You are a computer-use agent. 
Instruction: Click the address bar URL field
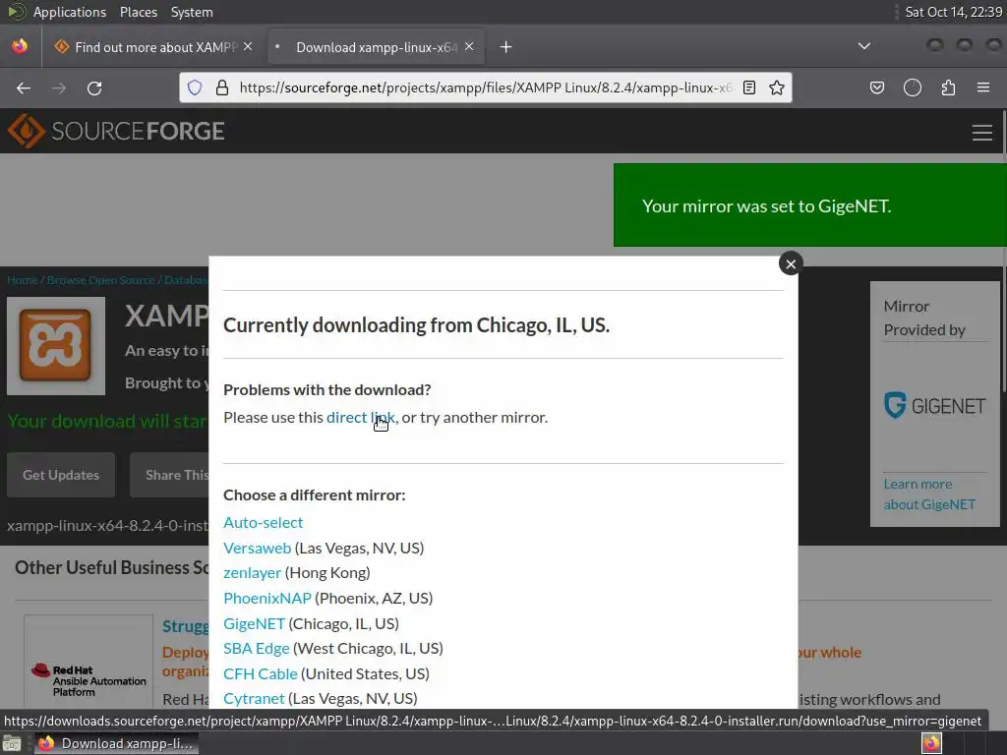click(485, 87)
